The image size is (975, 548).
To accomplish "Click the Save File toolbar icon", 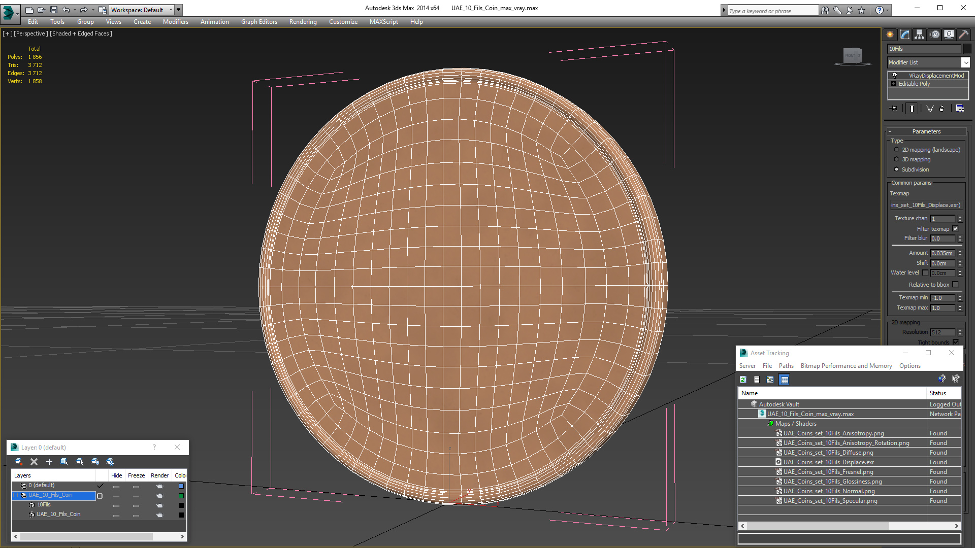I will pos(54,10).
